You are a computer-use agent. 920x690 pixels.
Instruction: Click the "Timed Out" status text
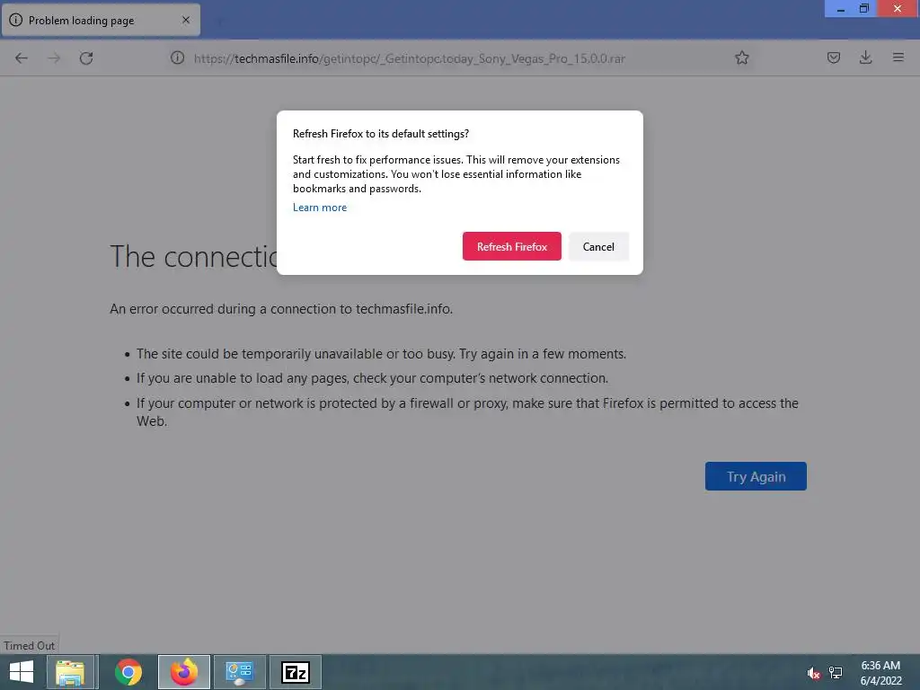tap(29, 645)
